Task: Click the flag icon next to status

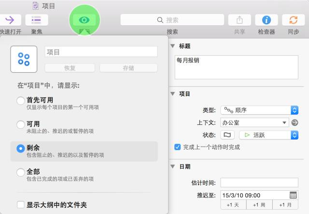Action: click(227, 135)
